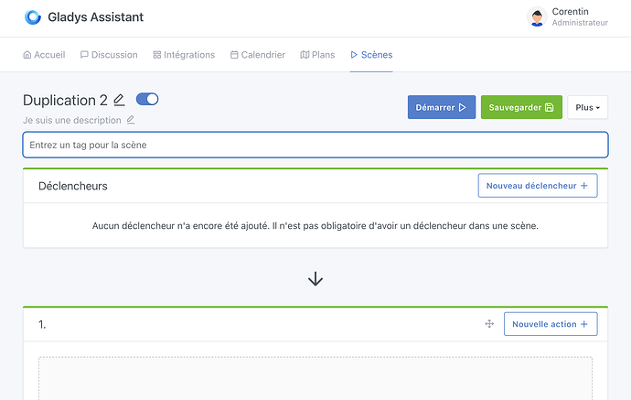The width and height of the screenshot is (631, 400).
Task: Toggle the Duplication 2 scene active switch
Action: [147, 99]
